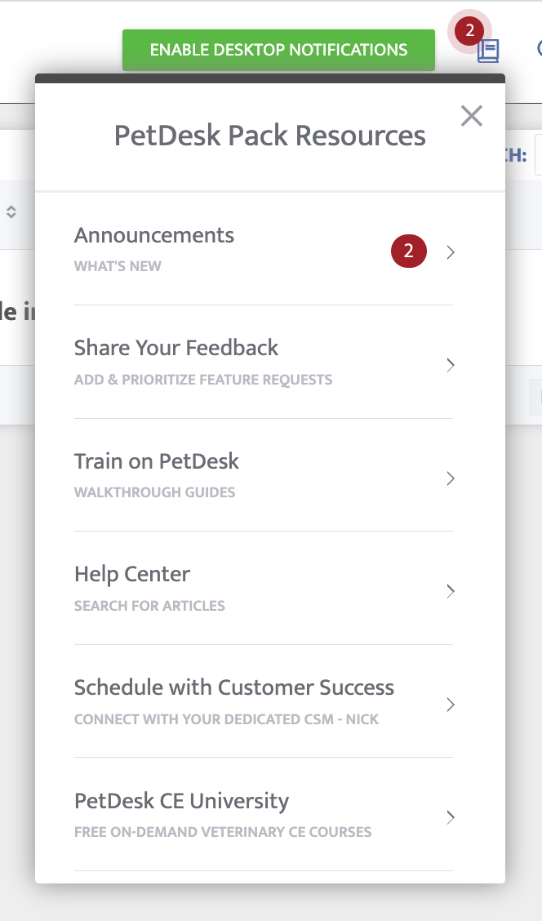Click the red notification badge above the book icon
542x921 pixels.
point(469,32)
